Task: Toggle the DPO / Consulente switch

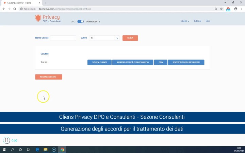Action: coord(81,21)
